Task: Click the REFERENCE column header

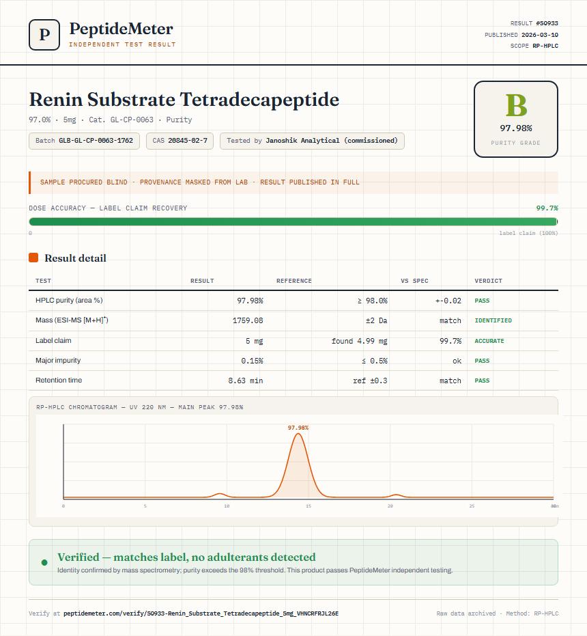Action: [x=294, y=281]
